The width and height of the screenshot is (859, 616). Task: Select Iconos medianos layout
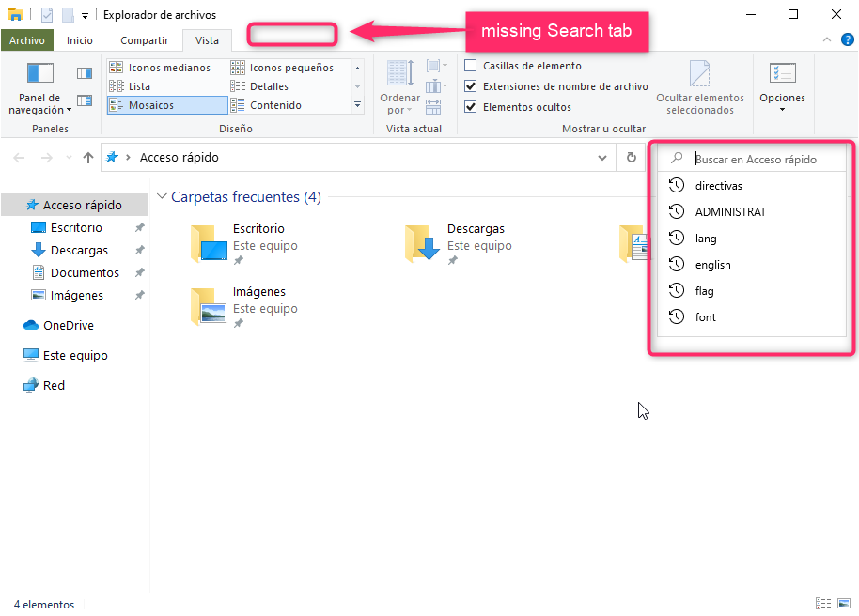(160, 68)
